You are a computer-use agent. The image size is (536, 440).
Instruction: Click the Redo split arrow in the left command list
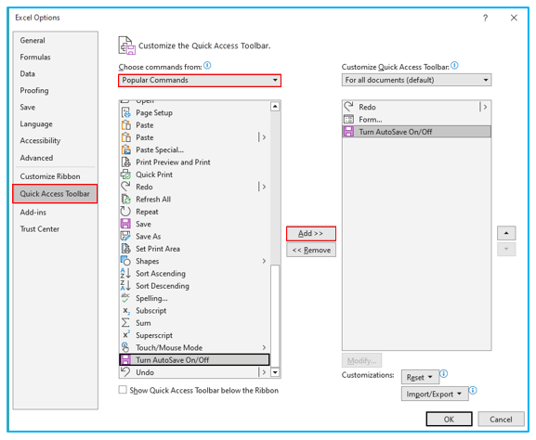pyautogui.click(x=262, y=187)
